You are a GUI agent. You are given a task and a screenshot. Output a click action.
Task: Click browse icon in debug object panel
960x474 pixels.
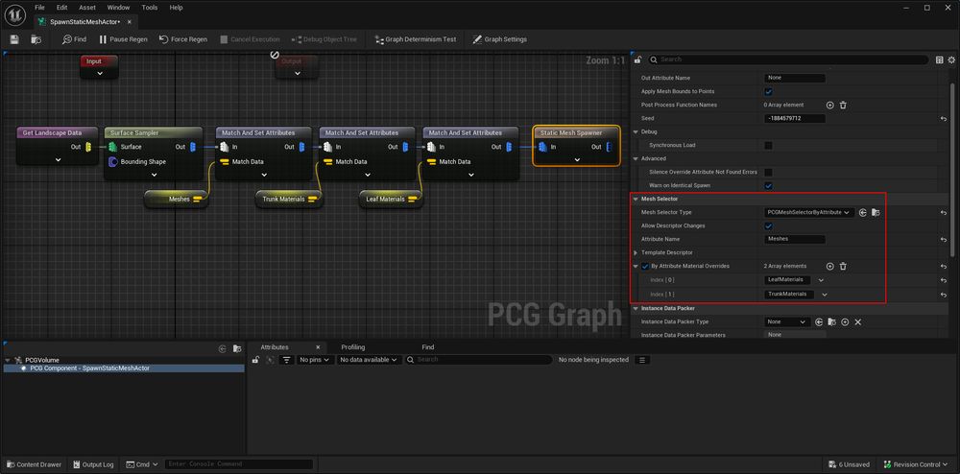237,348
